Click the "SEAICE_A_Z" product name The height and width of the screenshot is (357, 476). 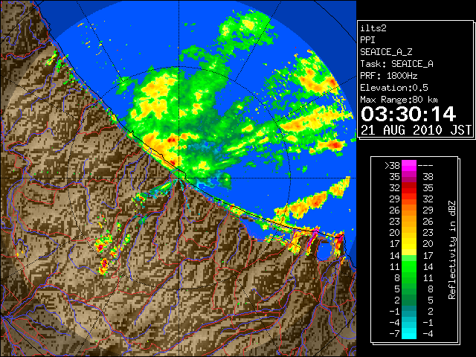386,52
